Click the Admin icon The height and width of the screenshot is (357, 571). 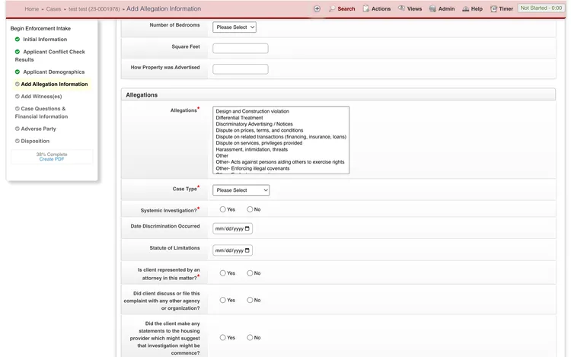pyautogui.click(x=432, y=8)
